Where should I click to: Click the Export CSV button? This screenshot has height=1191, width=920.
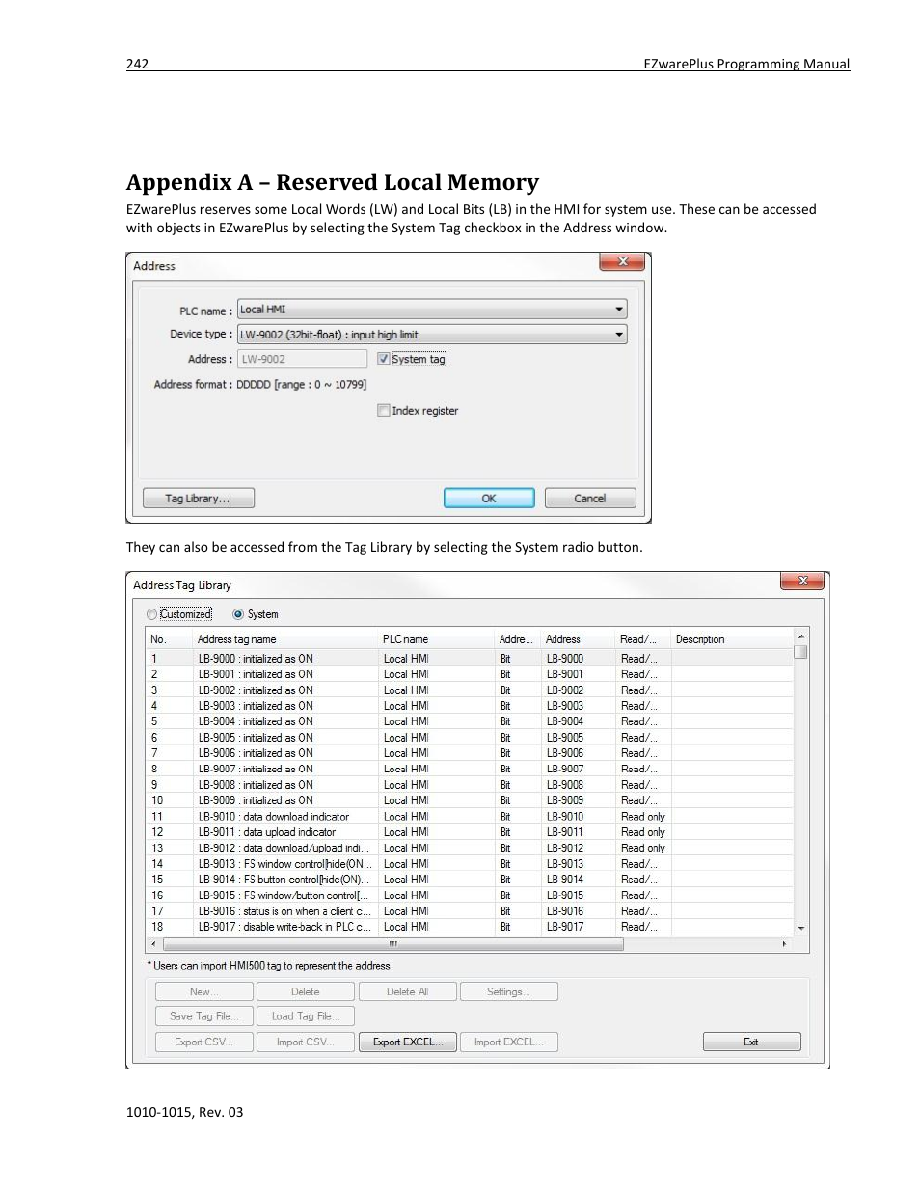click(204, 1042)
